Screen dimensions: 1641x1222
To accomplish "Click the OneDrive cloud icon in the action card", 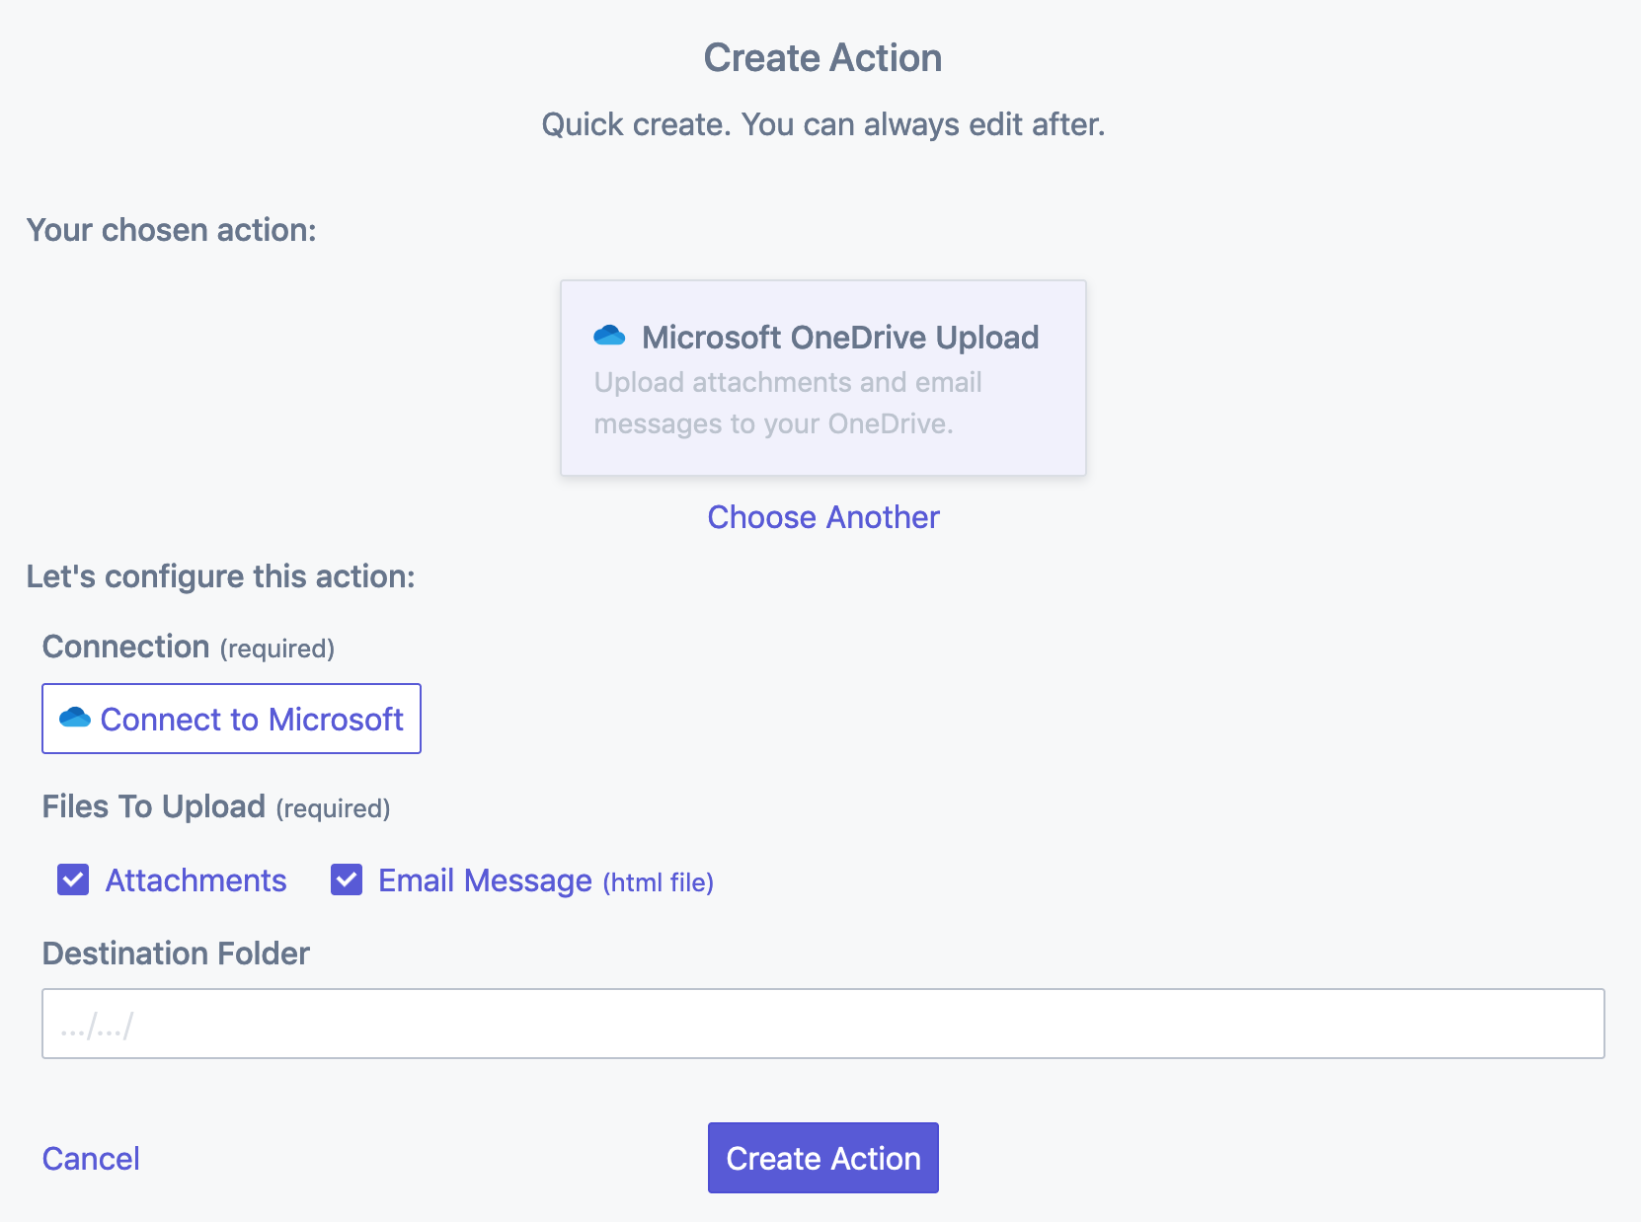I will [609, 337].
